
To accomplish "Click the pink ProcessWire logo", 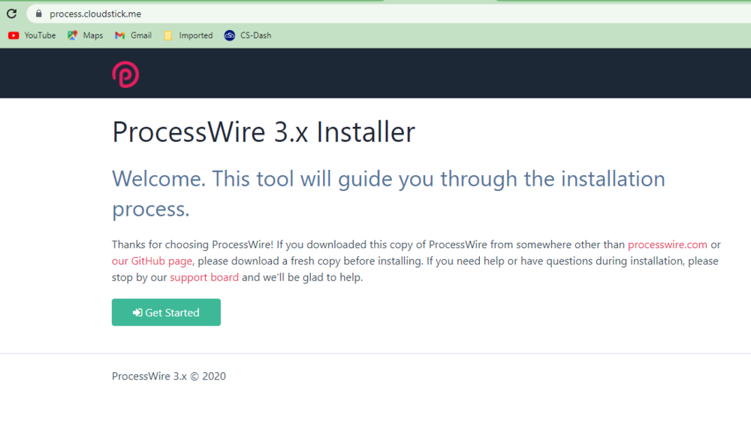I will [125, 74].
